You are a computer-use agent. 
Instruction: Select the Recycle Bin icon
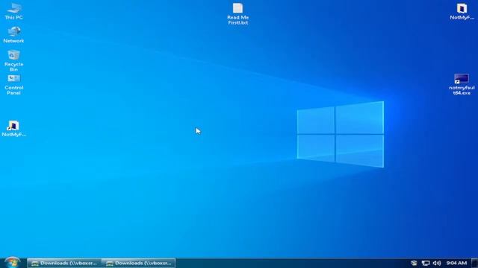tap(13, 61)
